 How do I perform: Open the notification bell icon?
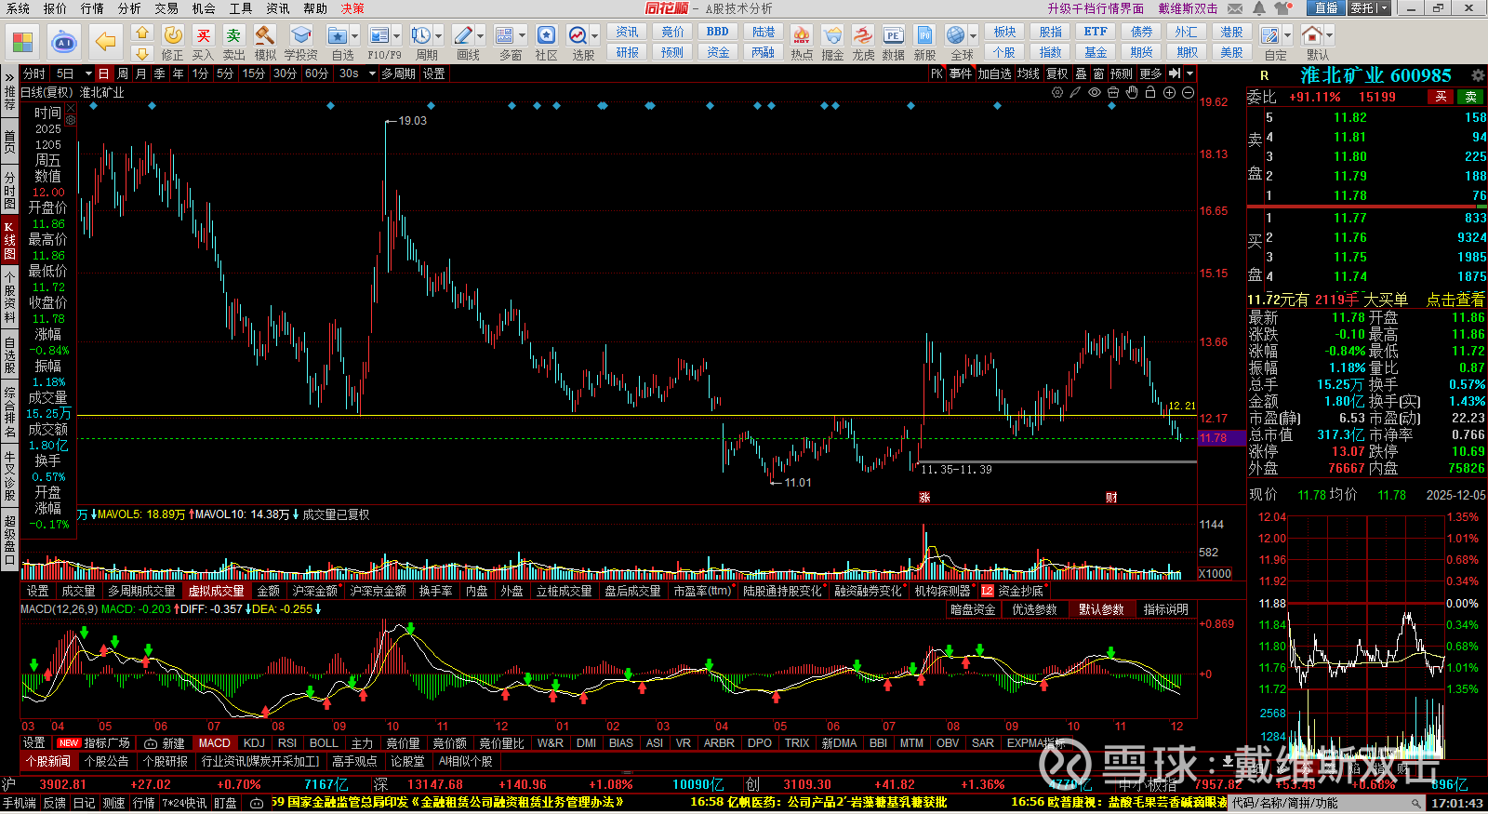coord(1258,8)
